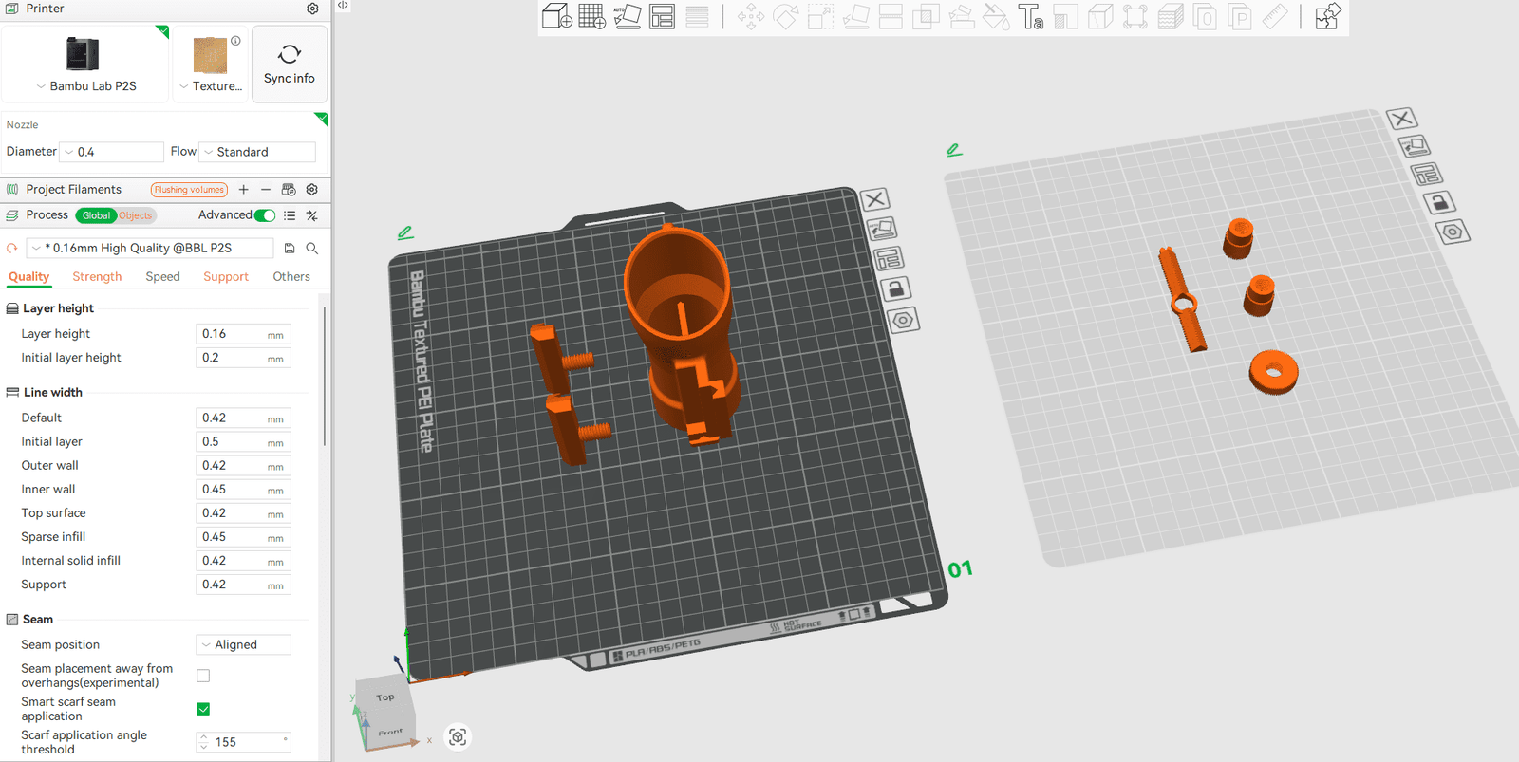Click the Add object cube icon
Image resolution: width=1519 pixels, height=762 pixels.
556,16
